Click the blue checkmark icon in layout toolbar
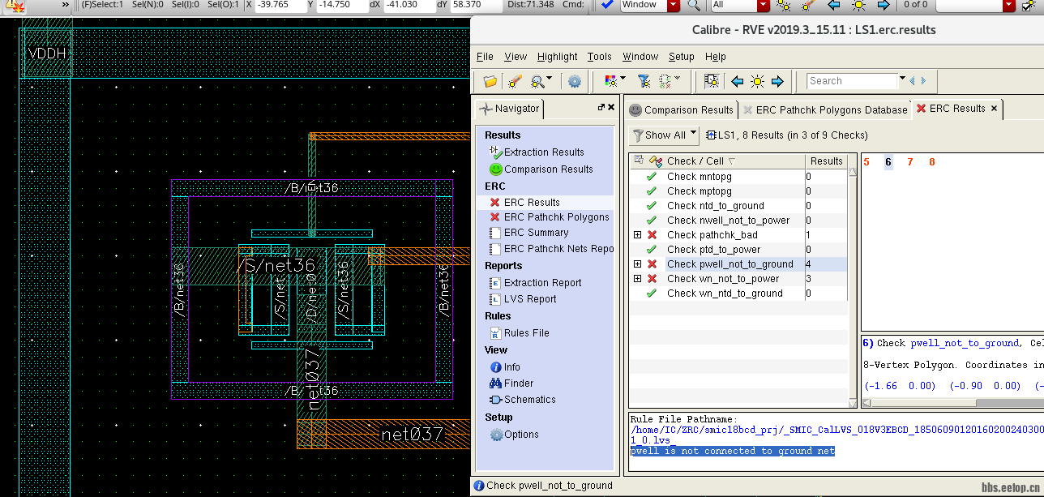The image size is (1044, 497). pos(606,5)
